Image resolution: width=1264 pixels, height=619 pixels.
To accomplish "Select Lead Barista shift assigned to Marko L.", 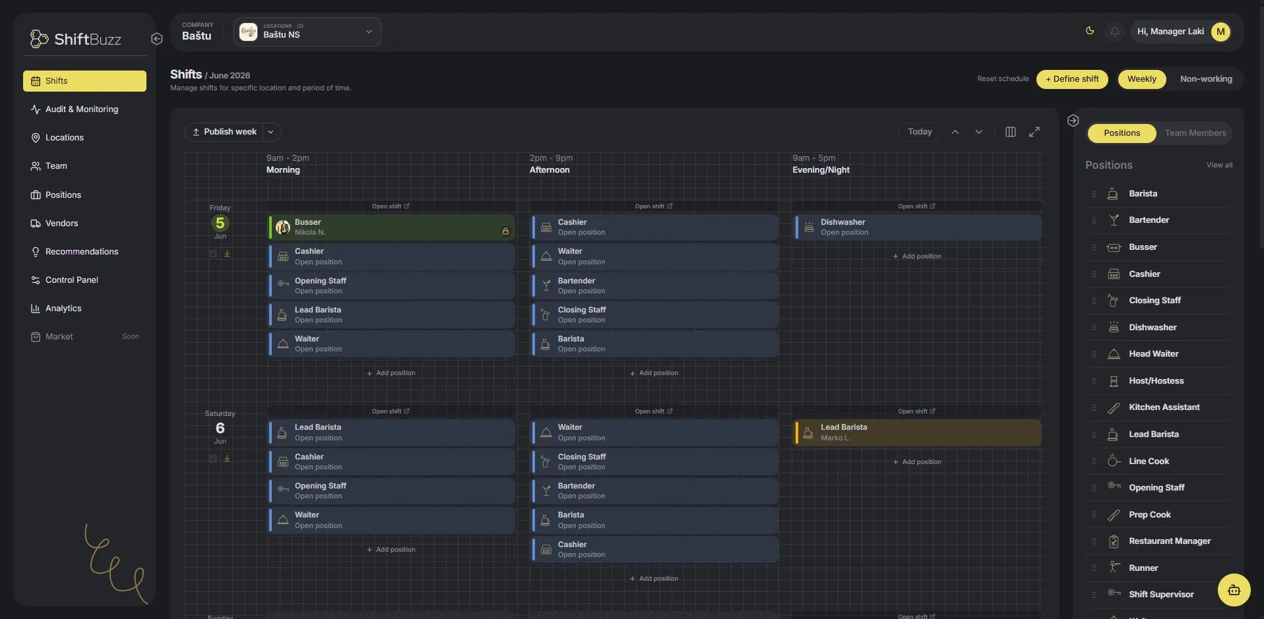I will pyautogui.click(x=917, y=432).
